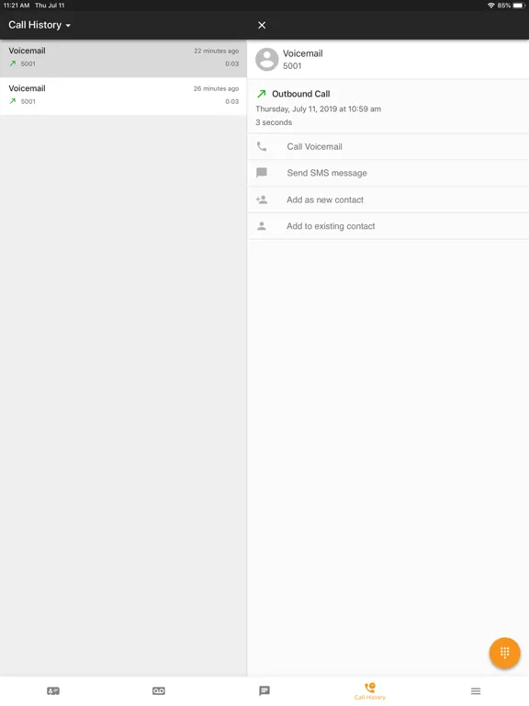Tap the 5001 number under Voicemail header
This screenshot has height=706, width=529.
[x=292, y=66]
